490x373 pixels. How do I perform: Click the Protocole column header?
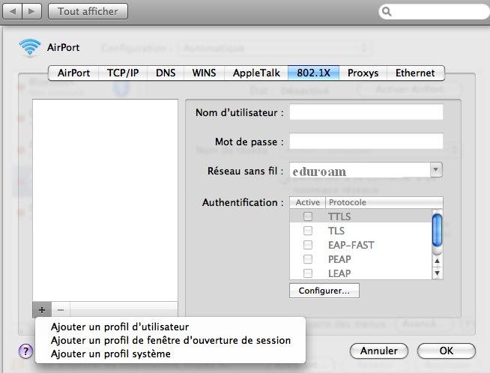384,202
